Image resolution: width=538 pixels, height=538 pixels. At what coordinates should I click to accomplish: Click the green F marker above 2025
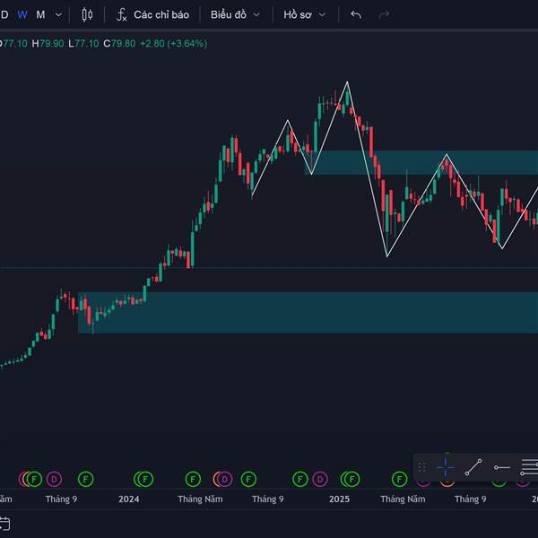tap(351, 479)
